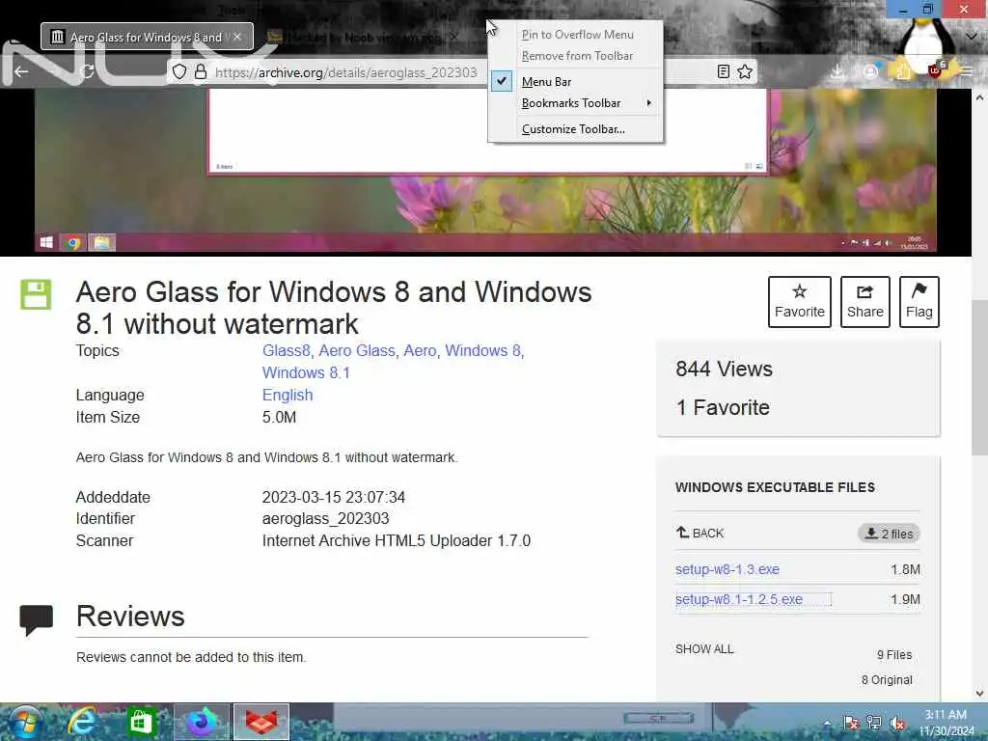Click the network tray icon

[874, 724]
